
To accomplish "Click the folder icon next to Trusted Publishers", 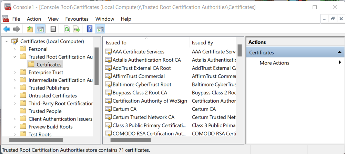I will tap(23, 88).
